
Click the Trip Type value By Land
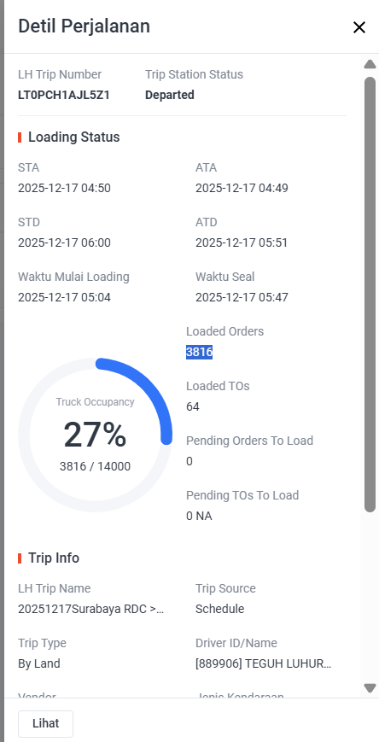39,663
